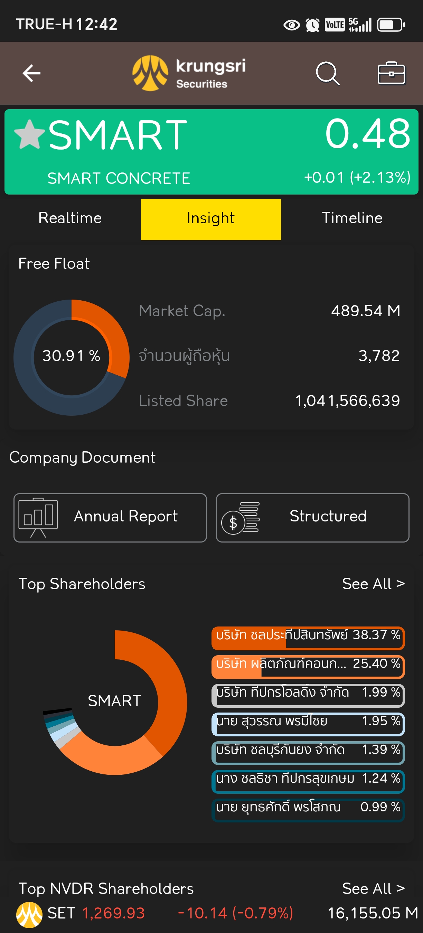The image size is (423, 933).
Task: Open the search magnifier icon
Action: point(327,73)
